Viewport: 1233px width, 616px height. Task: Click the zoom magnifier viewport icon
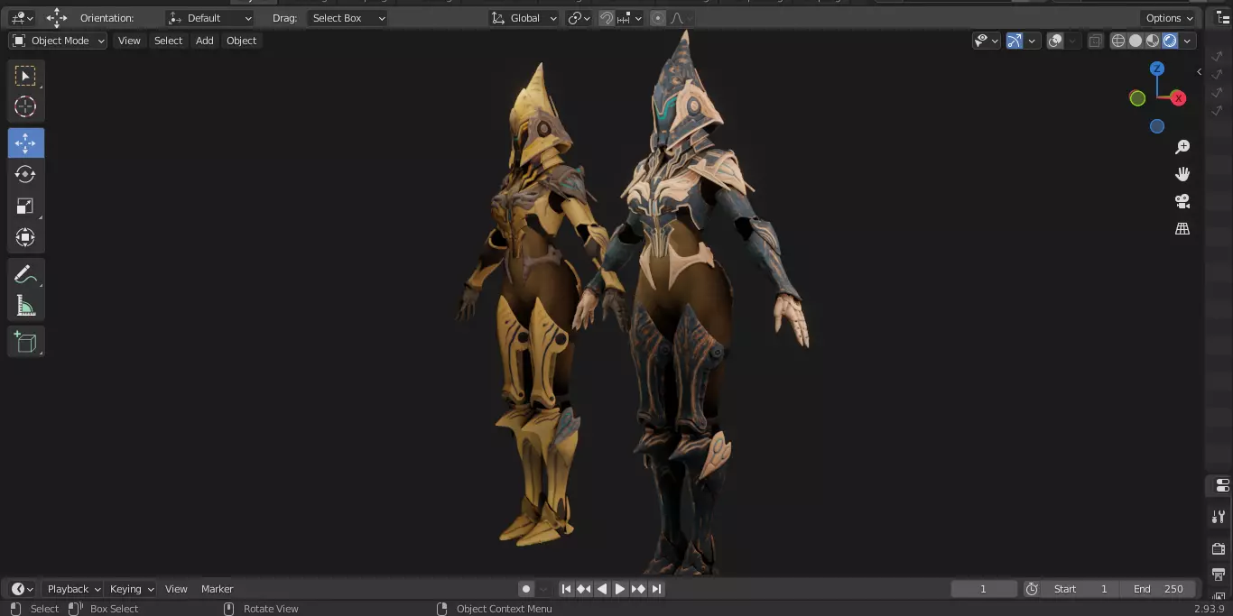1182,147
